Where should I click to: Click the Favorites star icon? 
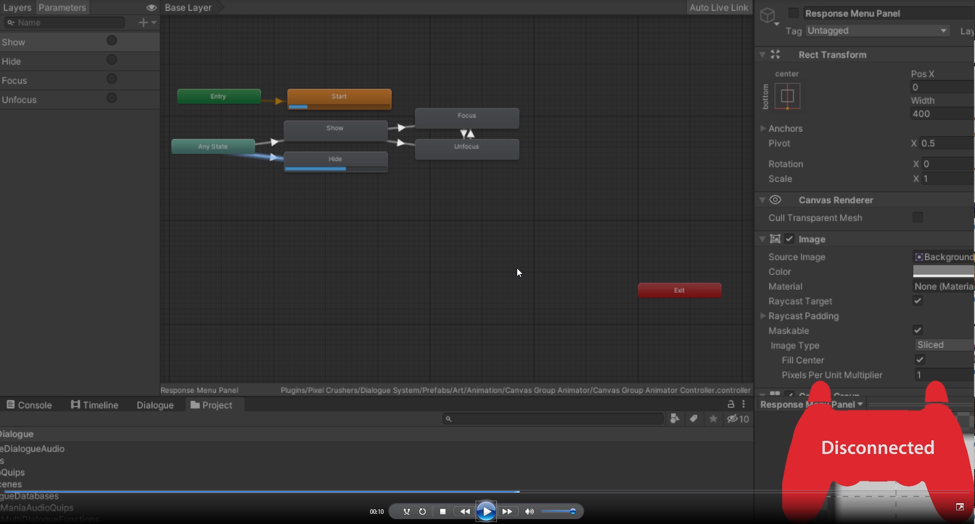coord(713,418)
